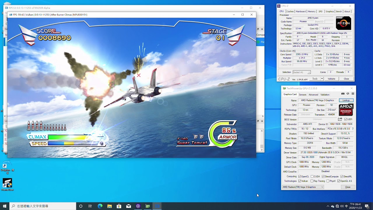
Task: Open the GPU-Z Advanced tab
Action: tap(313, 94)
